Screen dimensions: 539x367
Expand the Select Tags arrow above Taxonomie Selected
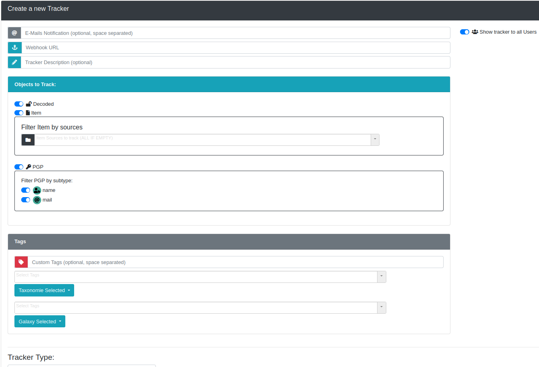(x=382, y=277)
